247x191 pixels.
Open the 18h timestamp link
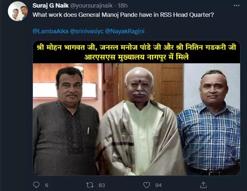click(x=123, y=6)
